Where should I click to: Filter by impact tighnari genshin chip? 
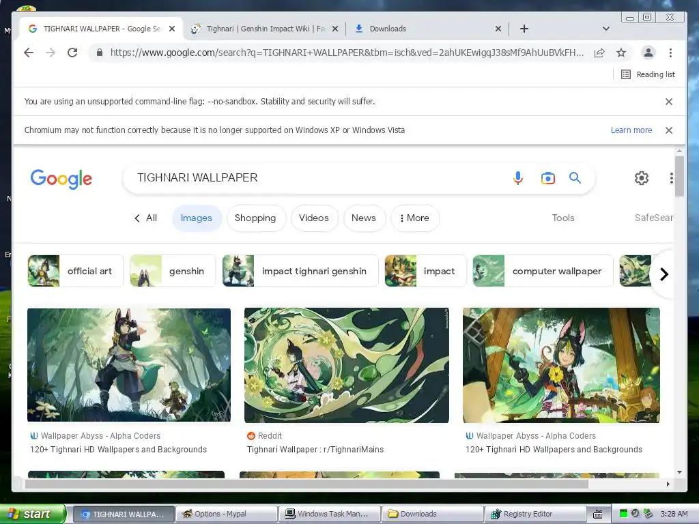[x=300, y=271]
